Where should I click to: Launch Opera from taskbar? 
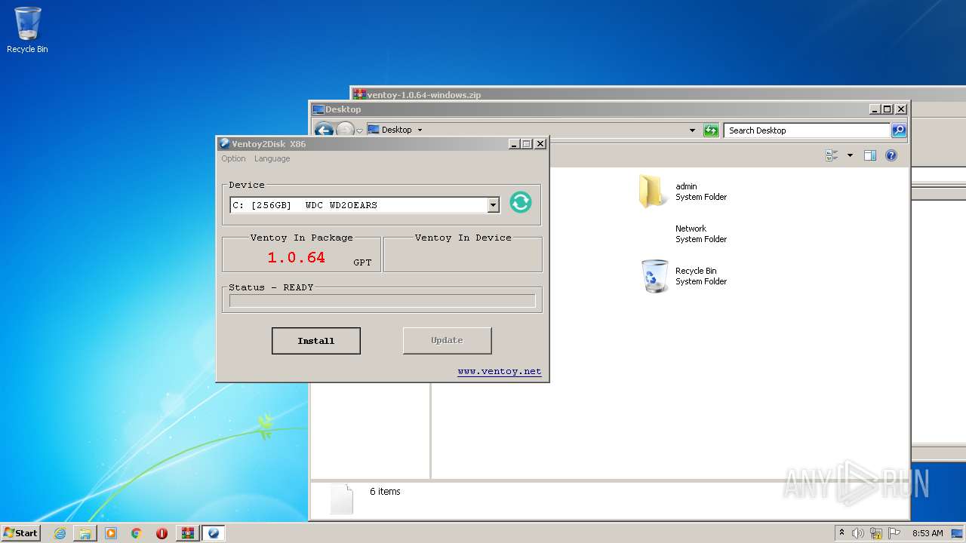[162, 533]
